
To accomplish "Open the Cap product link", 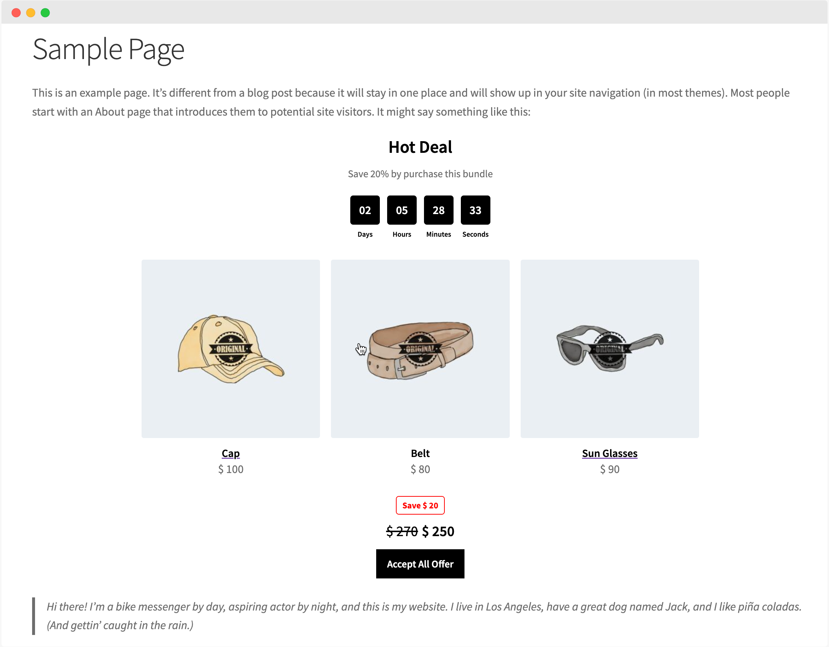I will 230,453.
